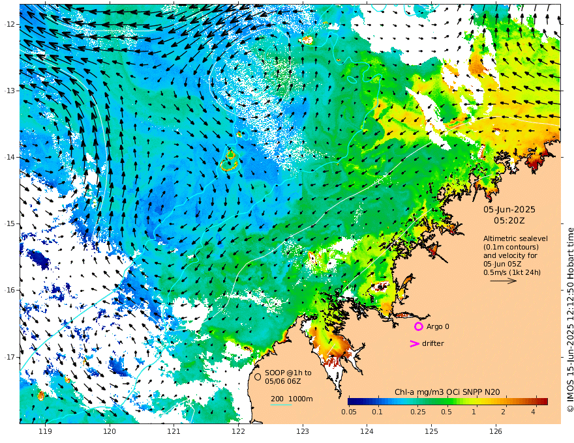Click the IMOS copyright vertical text

point(570,320)
